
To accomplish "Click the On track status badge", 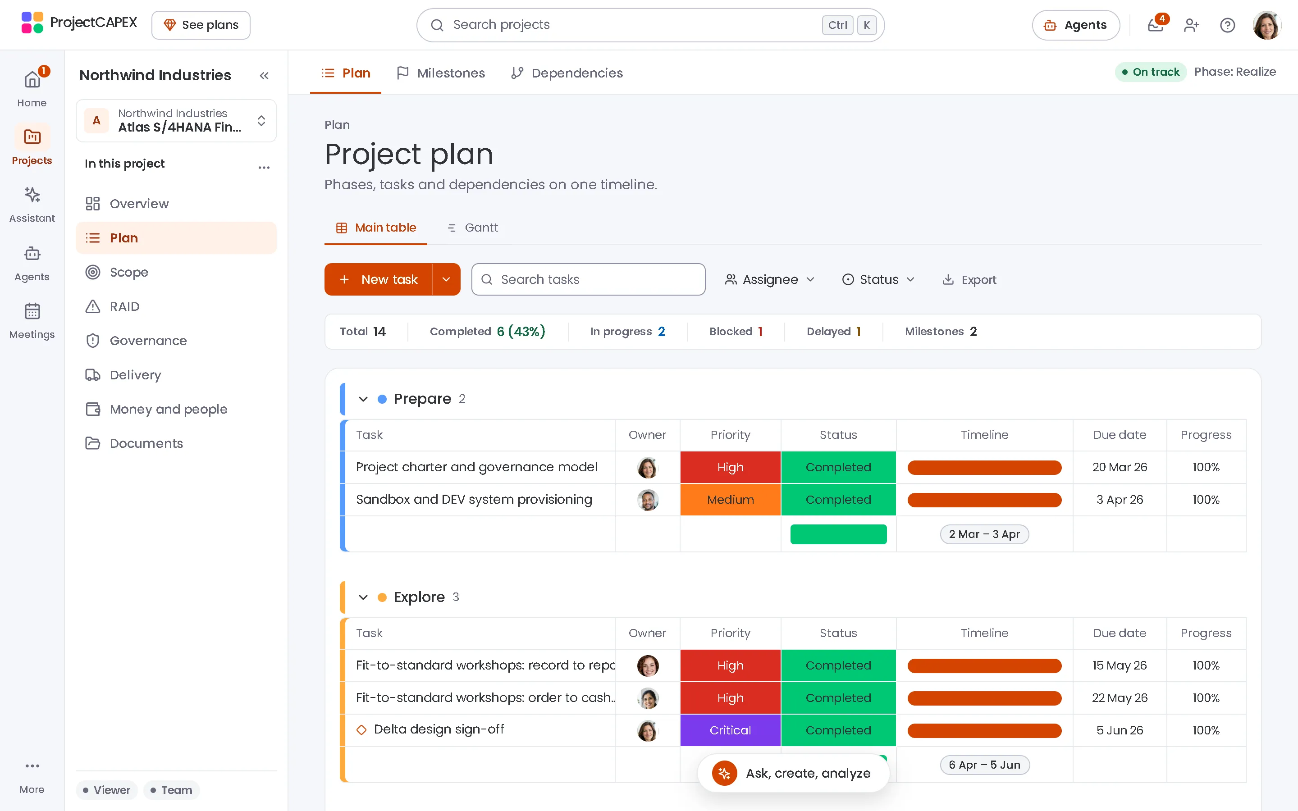I will click(x=1151, y=72).
